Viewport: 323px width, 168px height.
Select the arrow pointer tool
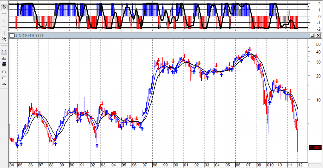coord(4,7)
